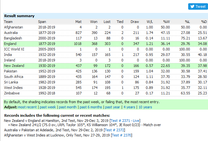This screenshot has height=141, width=208.
Task: Click England's matches value 1018
Action: click(x=78, y=44)
